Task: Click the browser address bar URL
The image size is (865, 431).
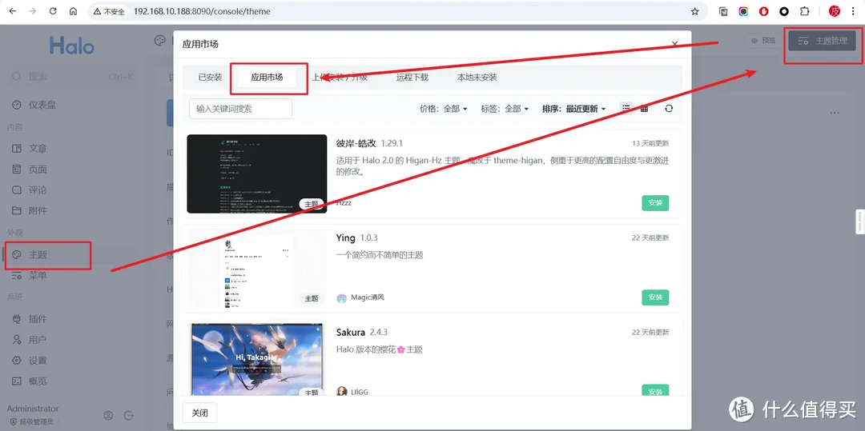Action: click(202, 11)
